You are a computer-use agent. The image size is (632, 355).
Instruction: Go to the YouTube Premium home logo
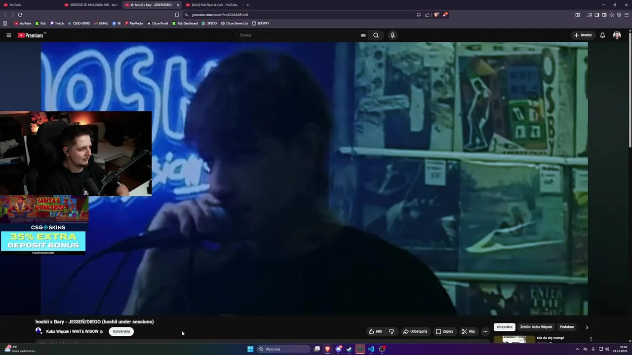pyautogui.click(x=31, y=35)
